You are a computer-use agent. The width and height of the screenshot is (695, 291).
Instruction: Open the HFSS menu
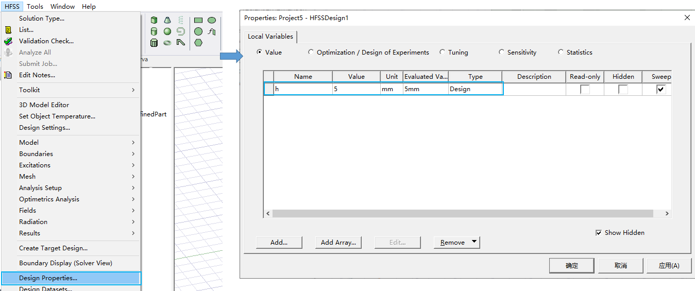point(12,6)
